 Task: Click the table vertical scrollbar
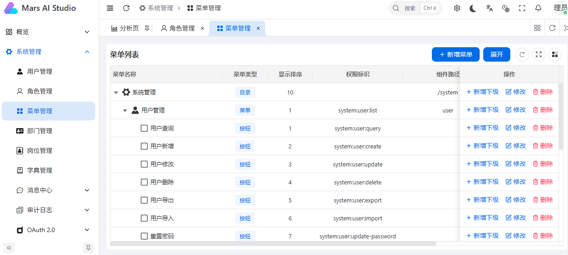click(x=561, y=116)
